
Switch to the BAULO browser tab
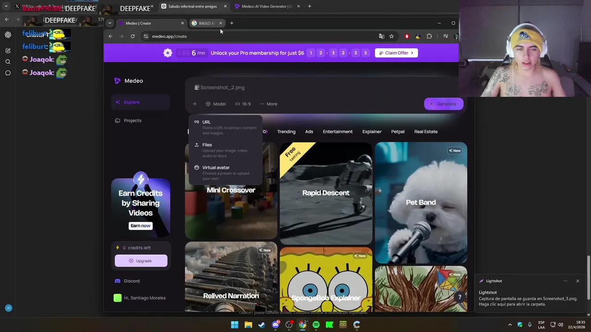pos(207,23)
